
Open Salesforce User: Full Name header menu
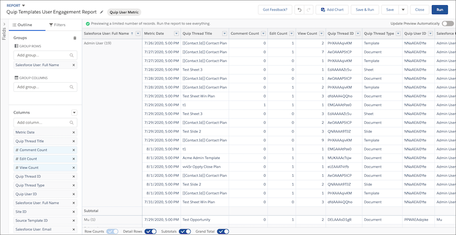pos(138,34)
